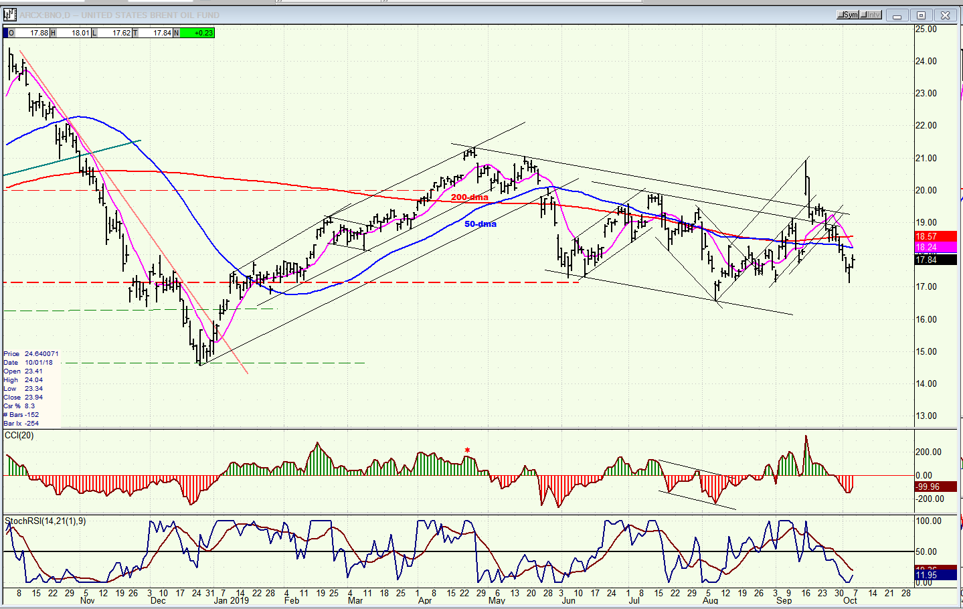Toggle the Intv link checkbox
The height and width of the screenshot is (609, 963).
tap(871, 15)
